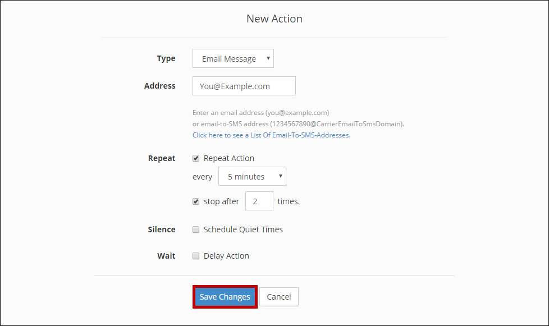Click the bold "Wait" section label
Image resolution: width=549 pixels, height=326 pixels.
coord(166,256)
